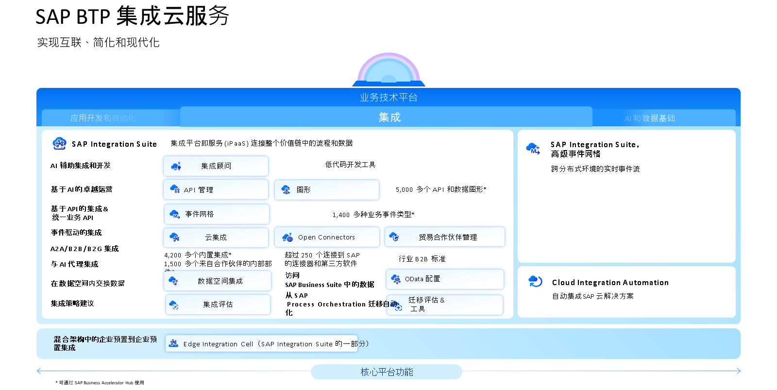The height and width of the screenshot is (390, 777).
Task: Click A2A/B2B/B2G 集成 label
Action: click(84, 249)
